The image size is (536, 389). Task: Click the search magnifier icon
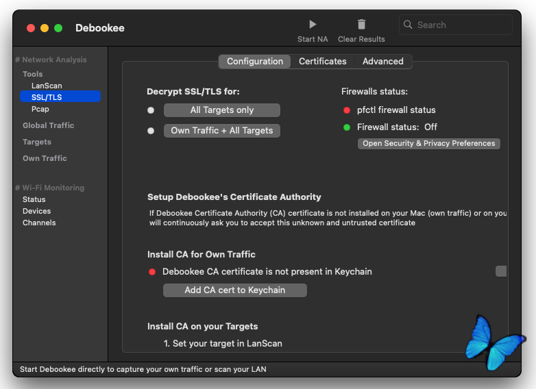click(409, 25)
